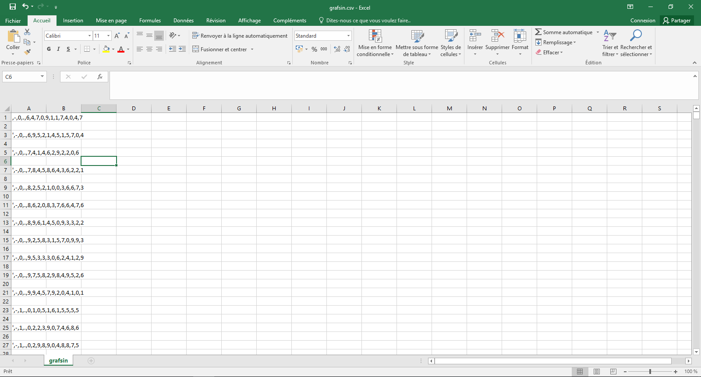The image size is (701, 377).
Task: Collapse the ribbon with the chevron
Action: (694, 63)
